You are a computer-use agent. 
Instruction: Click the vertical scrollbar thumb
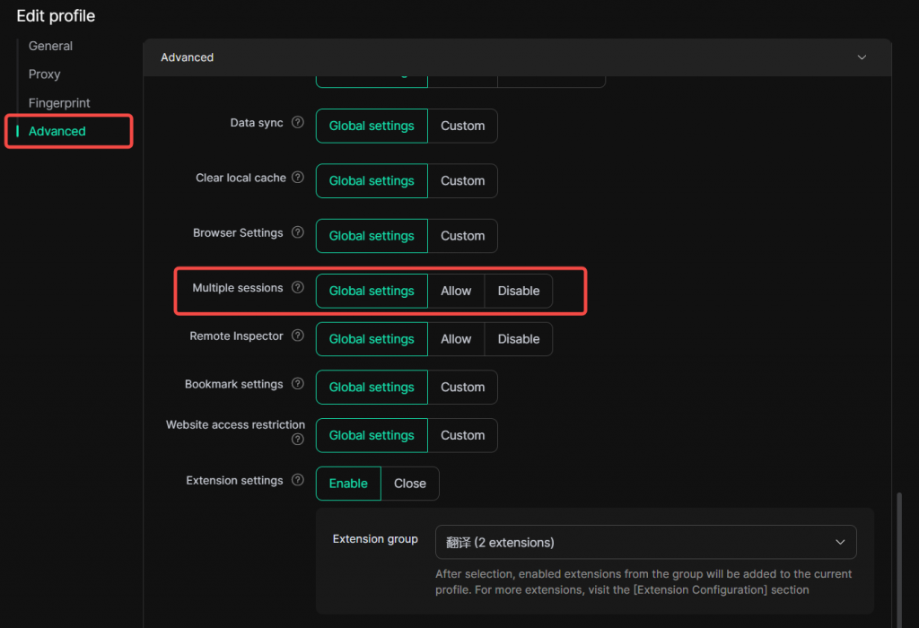click(899, 560)
